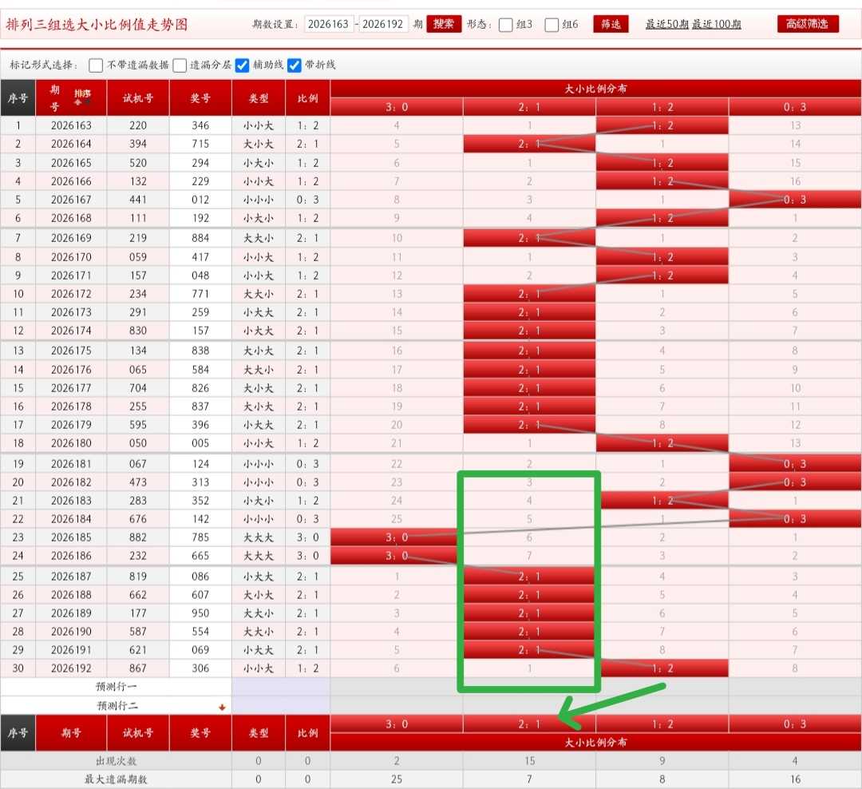Image resolution: width=862 pixels, height=789 pixels.
Task: Select 奖号 value 005
Action: (200, 443)
